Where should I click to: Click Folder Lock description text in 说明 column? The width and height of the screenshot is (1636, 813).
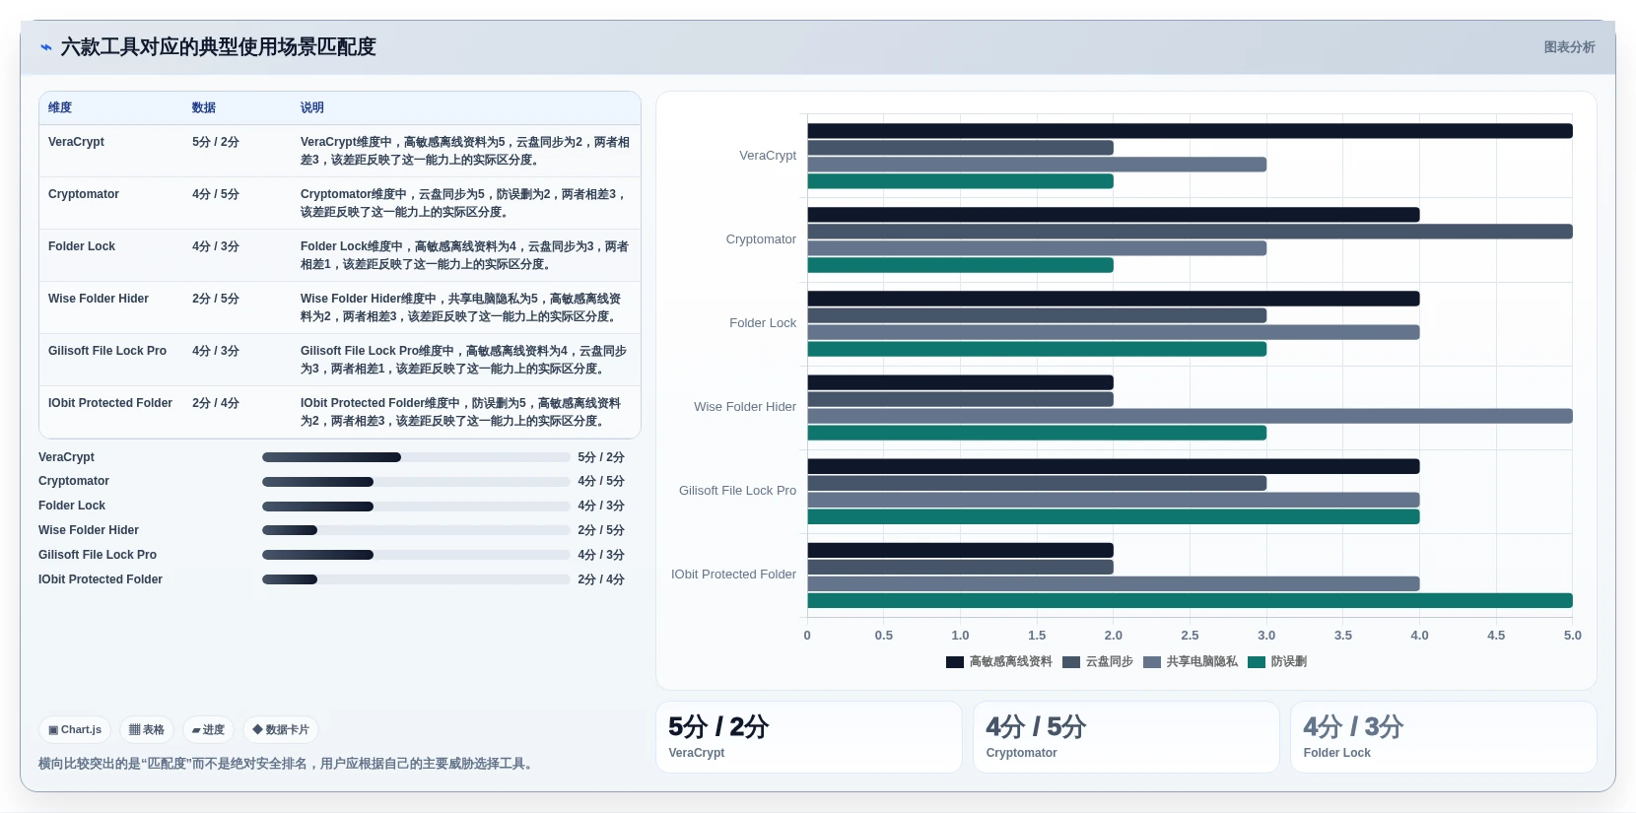click(x=465, y=255)
